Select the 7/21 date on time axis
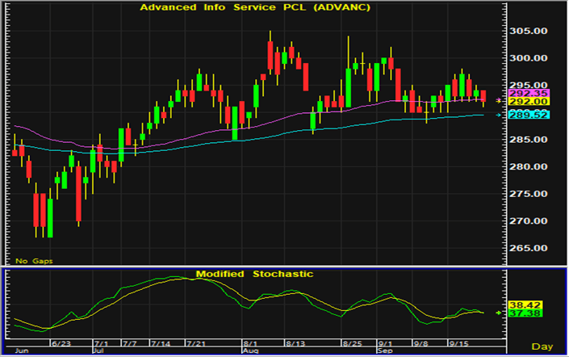Image resolution: width=569 pixels, height=357 pixels. pyautogui.click(x=196, y=345)
